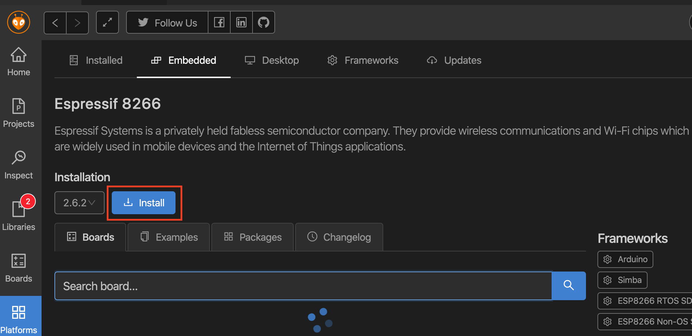The width and height of the screenshot is (692, 336).
Task: Select the Changelog sub-tab
Action: coord(339,237)
